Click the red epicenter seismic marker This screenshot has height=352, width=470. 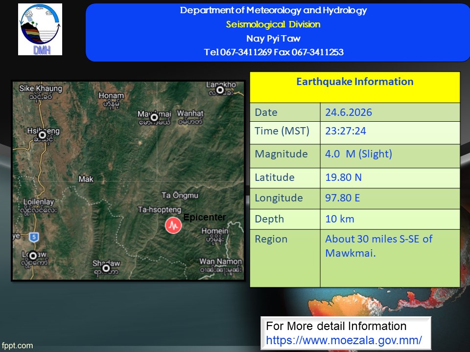coord(173,225)
